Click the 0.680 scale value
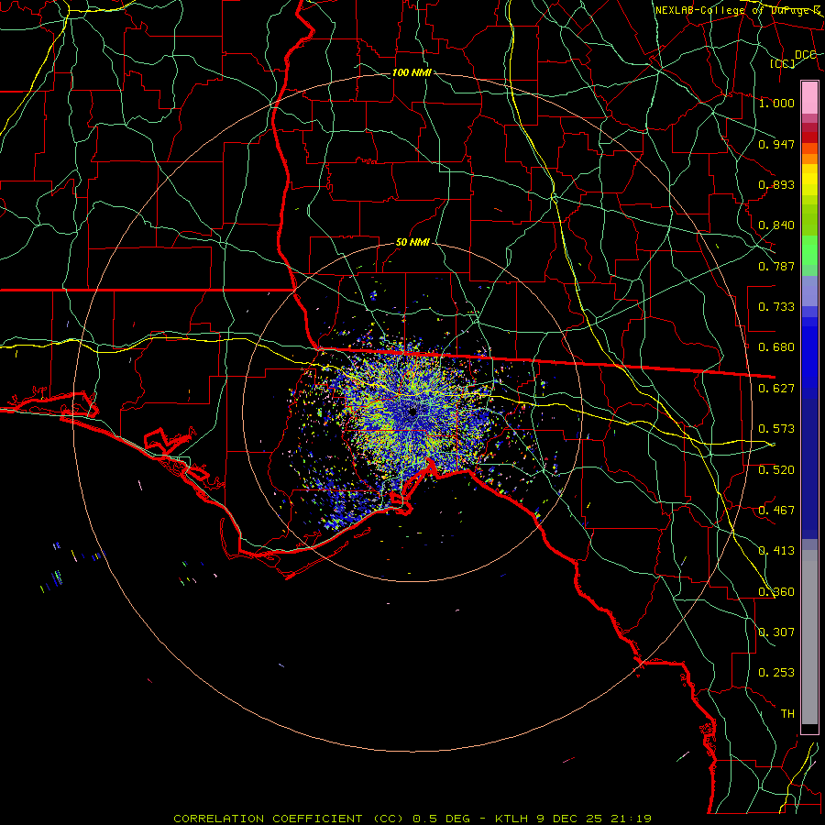The width and height of the screenshot is (825, 825). (x=776, y=347)
